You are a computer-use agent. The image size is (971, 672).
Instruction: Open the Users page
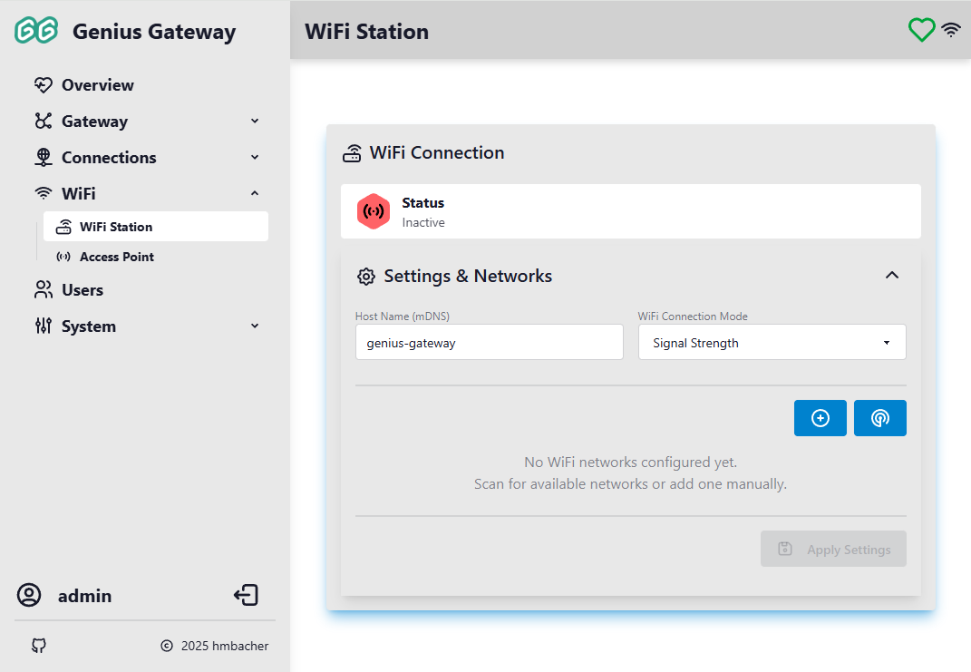pos(82,290)
